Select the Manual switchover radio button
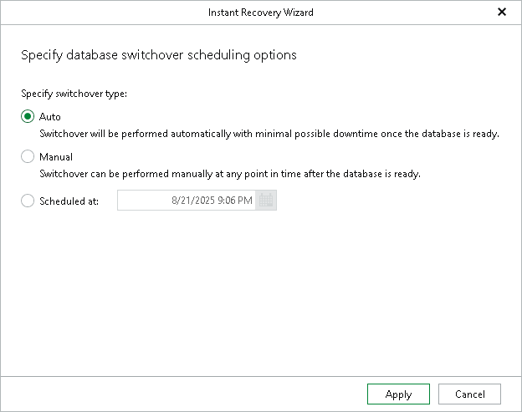The width and height of the screenshot is (522, 412). click(x=28, y=156)
